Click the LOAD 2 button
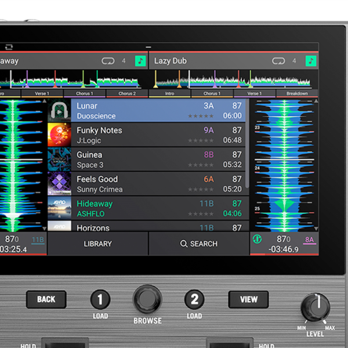This screenshot has height=348, width=348. coord(194,299)
